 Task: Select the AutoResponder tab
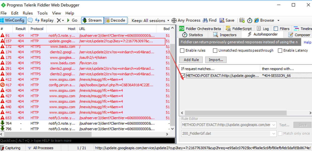[262, 34]
